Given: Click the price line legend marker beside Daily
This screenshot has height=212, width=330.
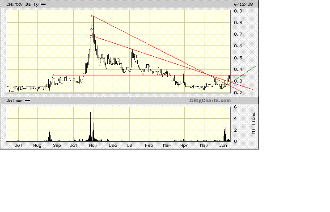Looking at the screenshot, I should (x=43, y=4).
